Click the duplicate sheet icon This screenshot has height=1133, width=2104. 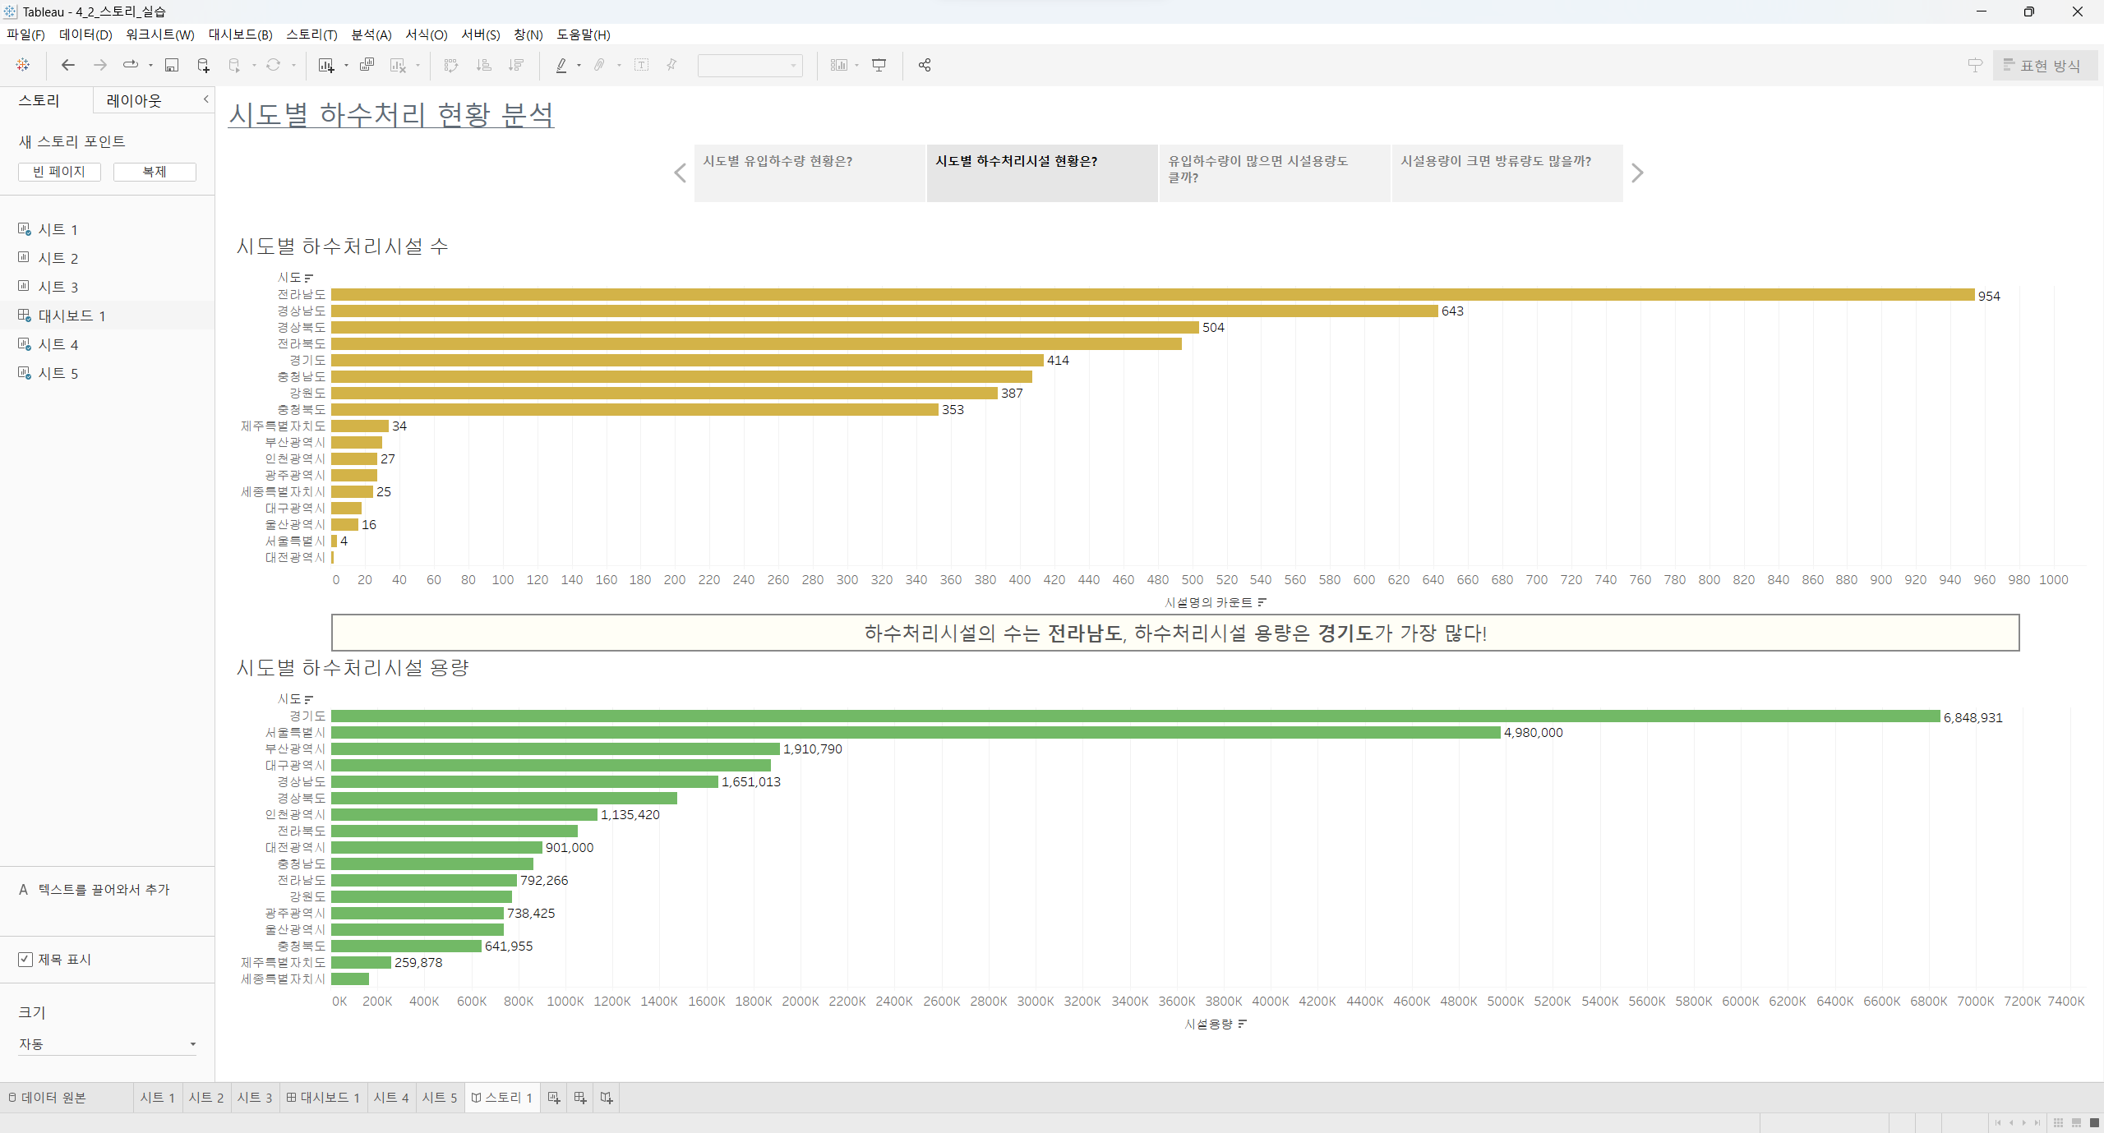click(367, 65)
